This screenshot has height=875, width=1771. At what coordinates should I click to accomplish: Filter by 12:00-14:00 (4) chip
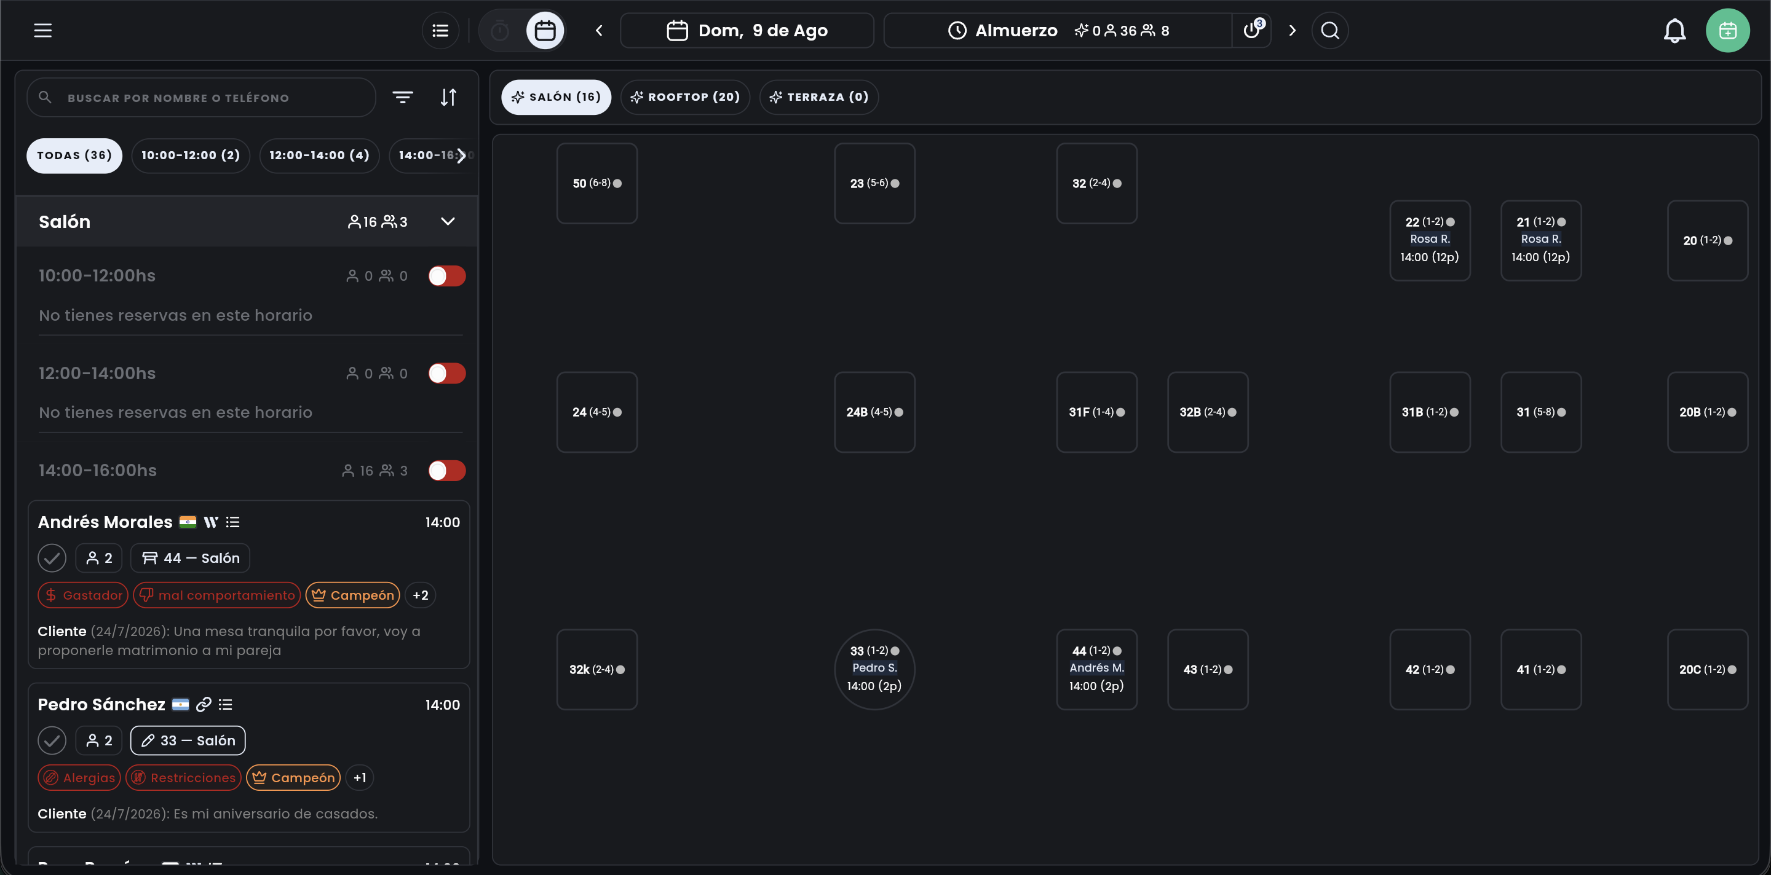coord(319,156)
